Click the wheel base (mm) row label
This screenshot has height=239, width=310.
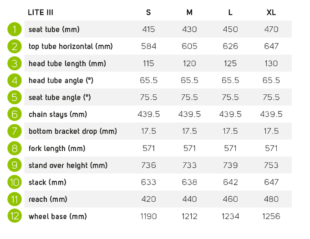(x=57, y=216)
